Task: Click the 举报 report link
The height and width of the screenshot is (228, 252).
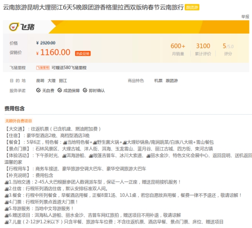Action: tap(245, 16)
